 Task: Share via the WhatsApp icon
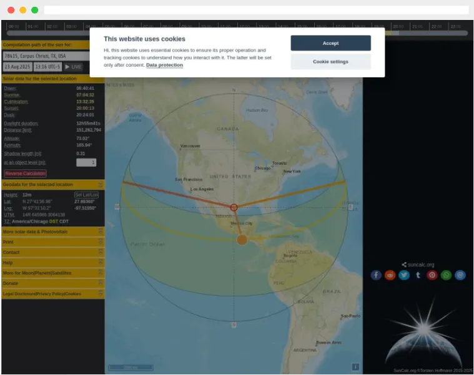[446, 275]
